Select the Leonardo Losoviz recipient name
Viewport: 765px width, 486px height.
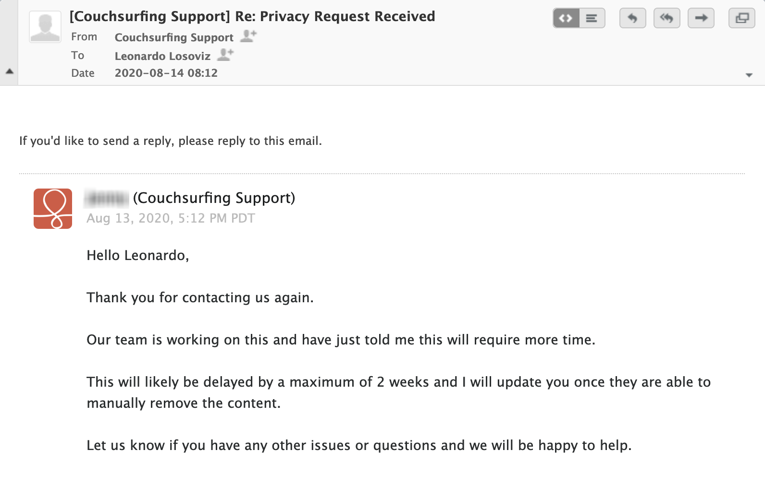(162, 56)
